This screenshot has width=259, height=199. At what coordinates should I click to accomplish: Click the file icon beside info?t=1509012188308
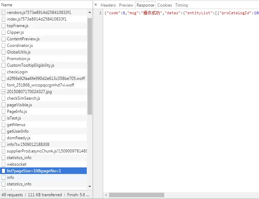(x=3, y=144)
